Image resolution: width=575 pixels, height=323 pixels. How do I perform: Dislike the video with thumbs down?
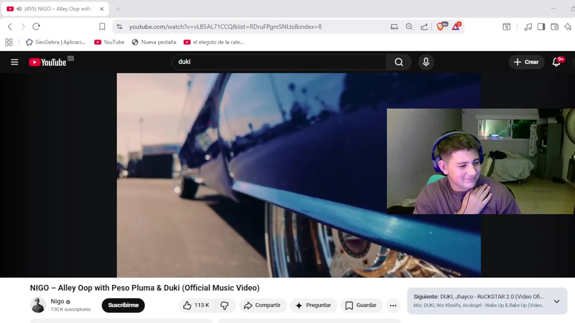[225, 305]
